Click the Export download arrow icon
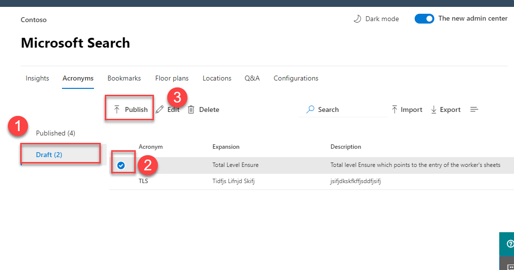The width and height of the screenshot is (514, 270). tap(434, 109)
